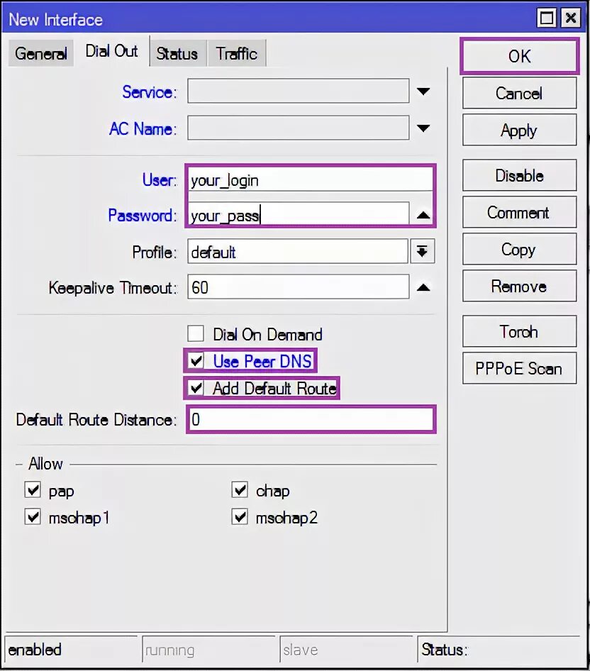Open the Profile selection dropdown

pyautogui.click(x=423, y=250)
